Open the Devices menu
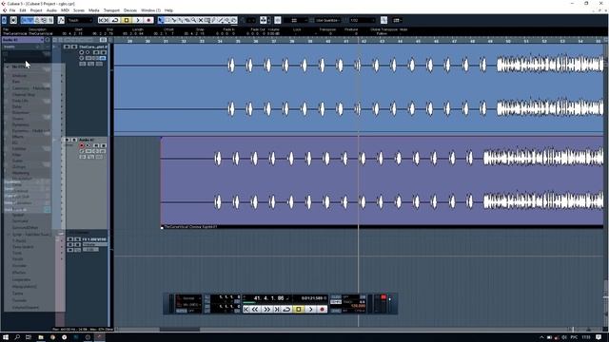 [130, 10]
